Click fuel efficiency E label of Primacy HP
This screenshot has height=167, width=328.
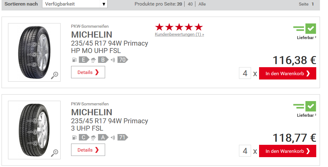coord(84,60)
